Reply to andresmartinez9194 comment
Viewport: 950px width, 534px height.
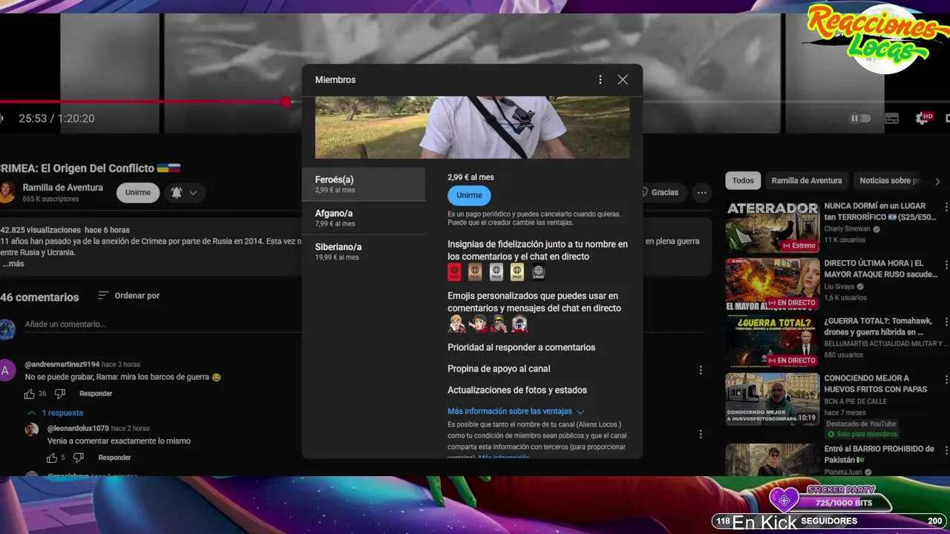click(96, 394)
